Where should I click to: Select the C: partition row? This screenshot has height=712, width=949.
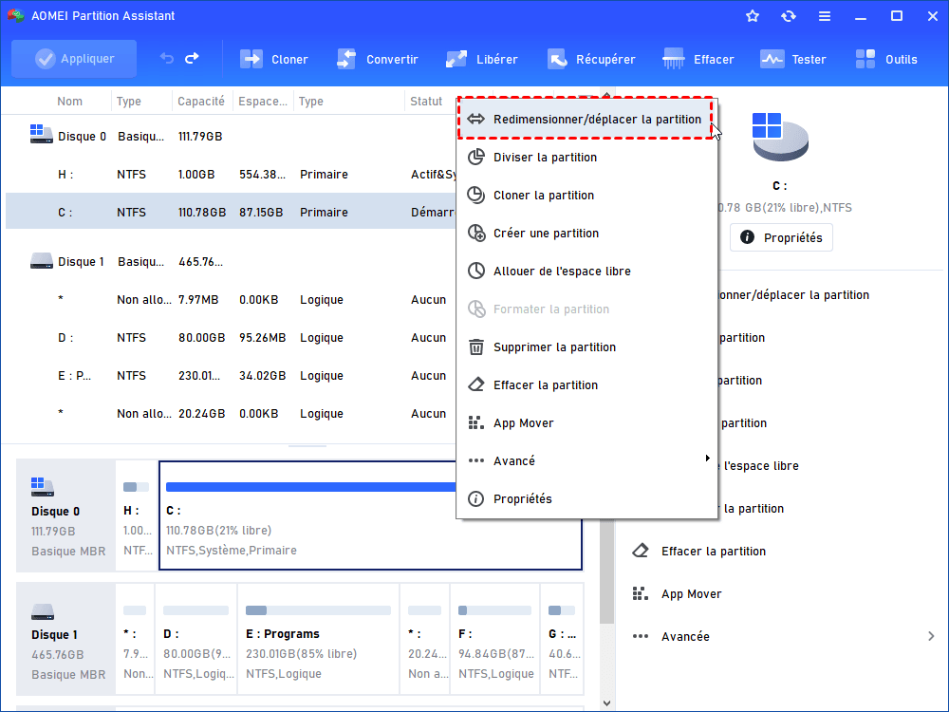click(230, 212)
